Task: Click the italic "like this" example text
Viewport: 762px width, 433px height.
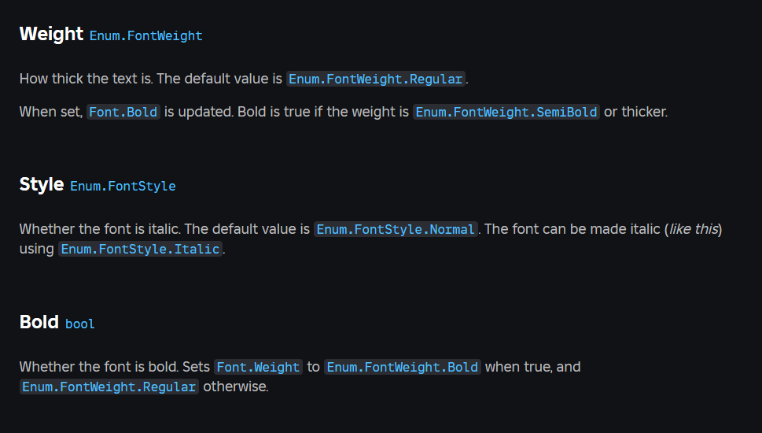Action: (694, 229)
